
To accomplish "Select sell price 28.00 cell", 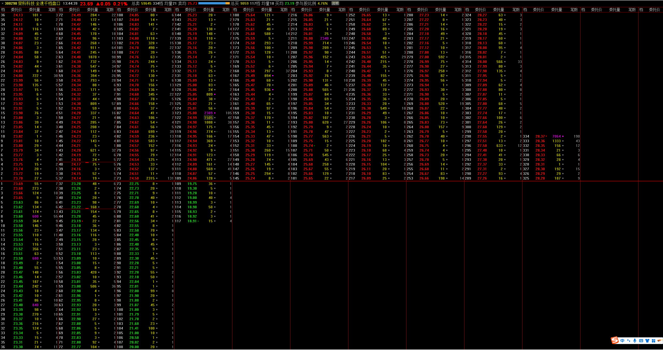I will 482,62.
